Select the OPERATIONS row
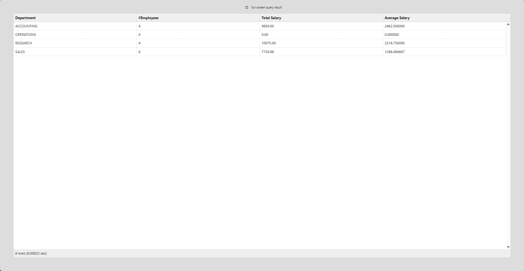 click(25, 34)
